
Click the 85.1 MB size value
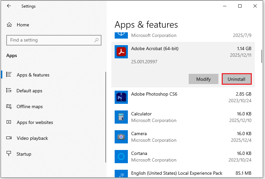pyautogui.click(x=244, y=173)
